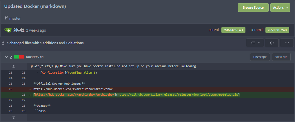This screenshot has height=122, width=295.
Task: Click the '**Usage:**' line
Action: click(x=42, y=105)
